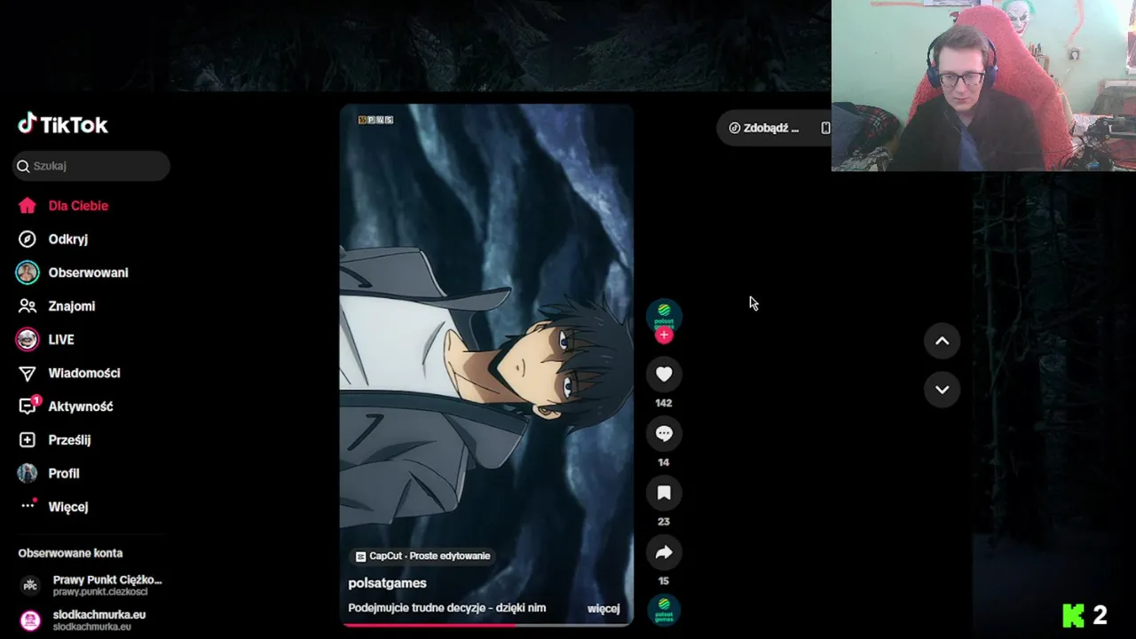Follow polsatgames with red plus button

pos(664,335)
